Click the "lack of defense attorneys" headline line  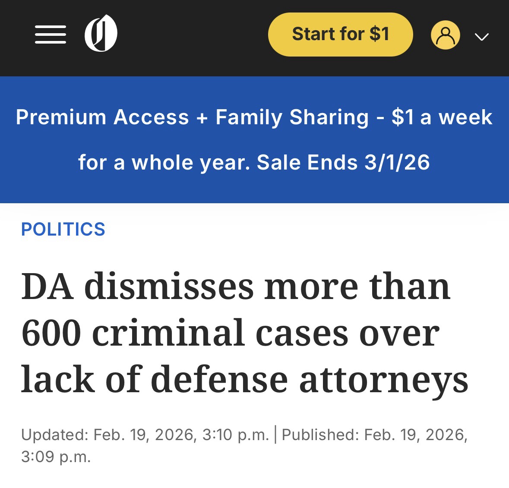[x=244, y=380]
